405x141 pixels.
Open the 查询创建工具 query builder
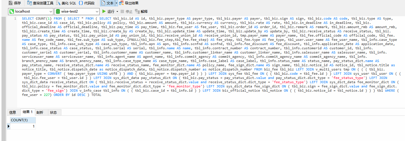pos(40,3)
